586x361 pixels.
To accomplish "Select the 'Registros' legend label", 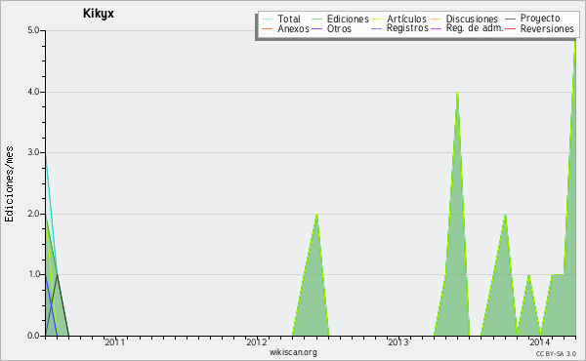I will 407,28.
